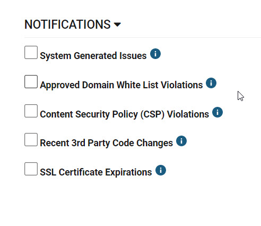
Task: Click info icon beside Approved Domain White List Violations
Action: pyautogui.click(x=211, y=83)
